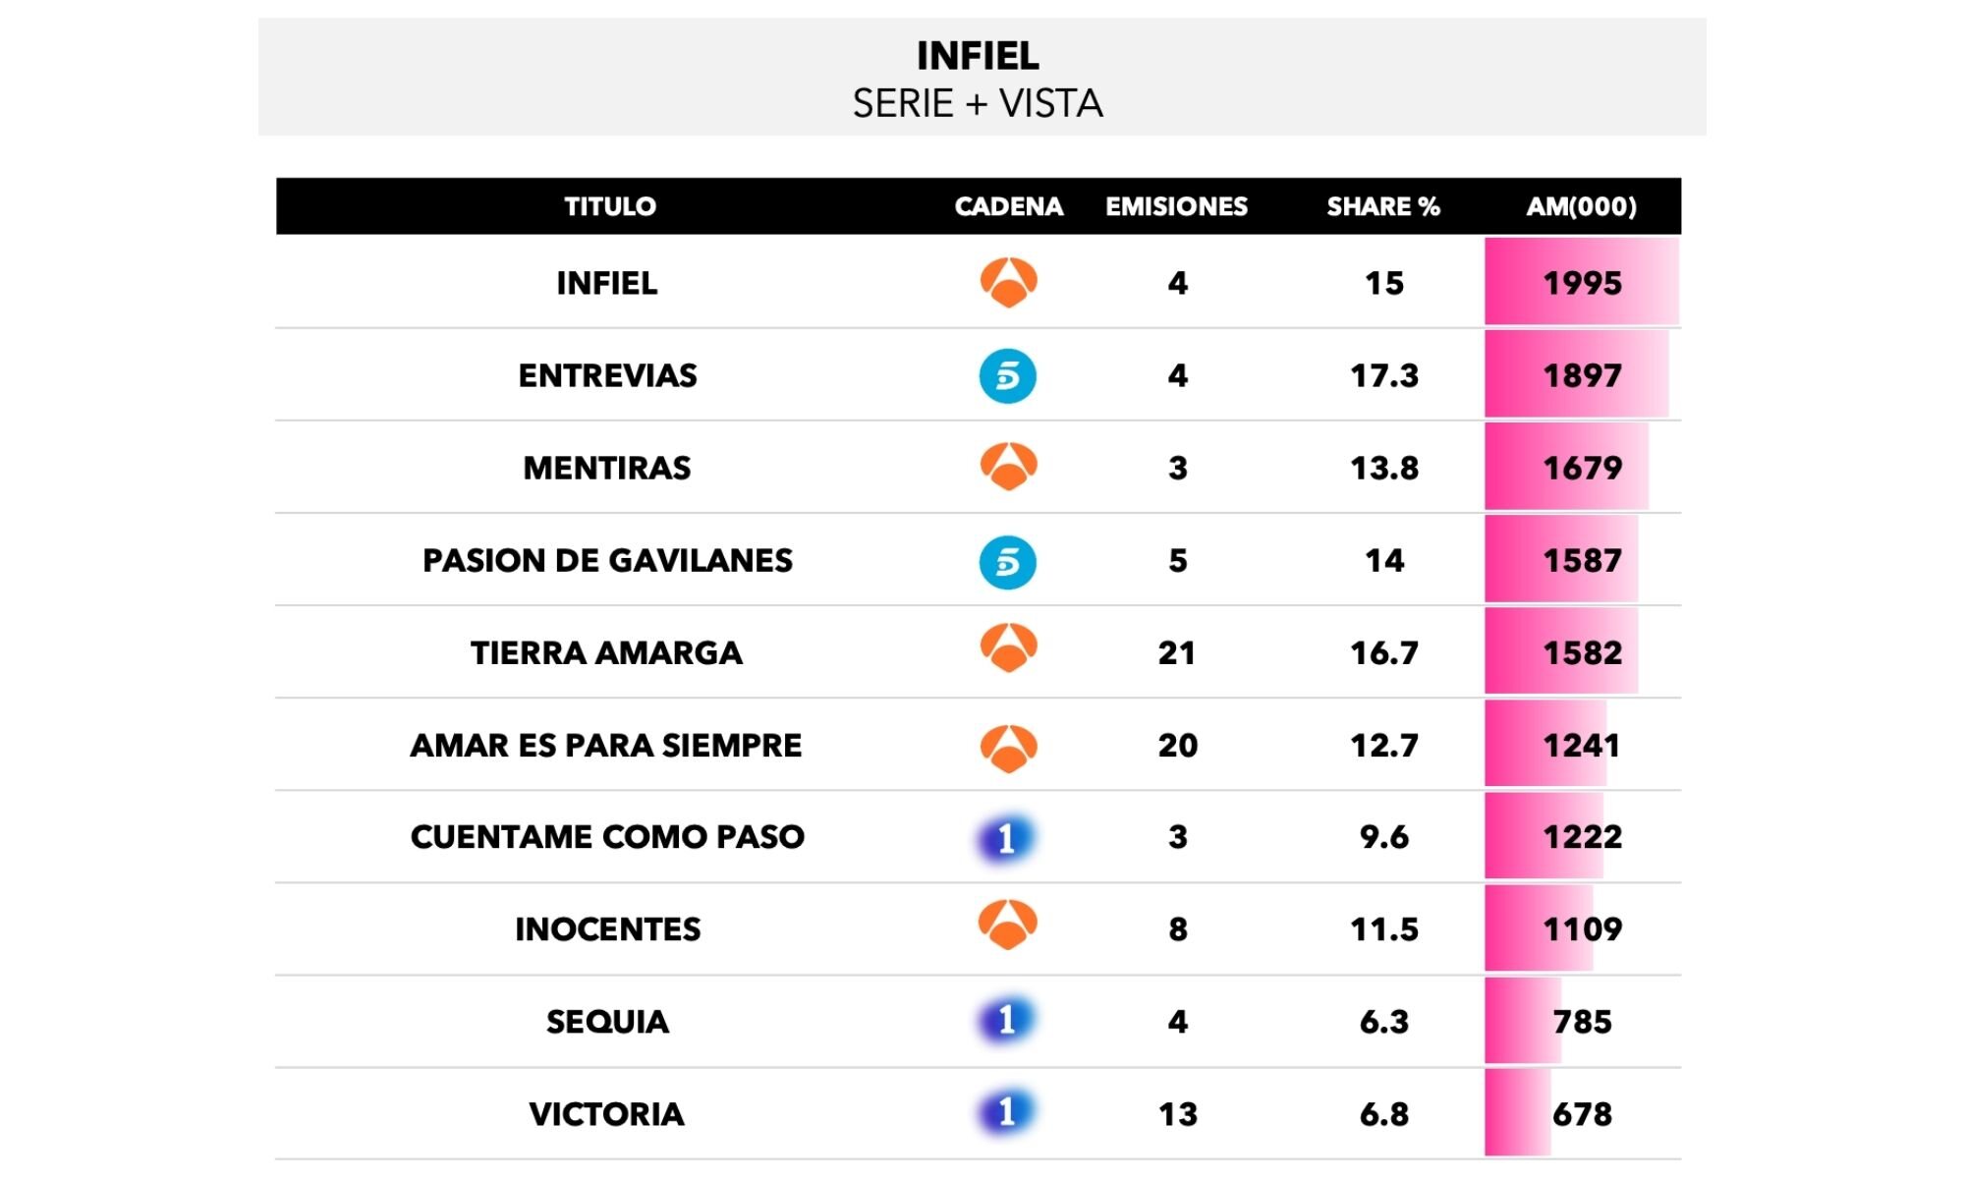The height and width of the screenshot is (1179, 1965).
Task: Select the EMISIONES column header
Action: point(1176,206)
